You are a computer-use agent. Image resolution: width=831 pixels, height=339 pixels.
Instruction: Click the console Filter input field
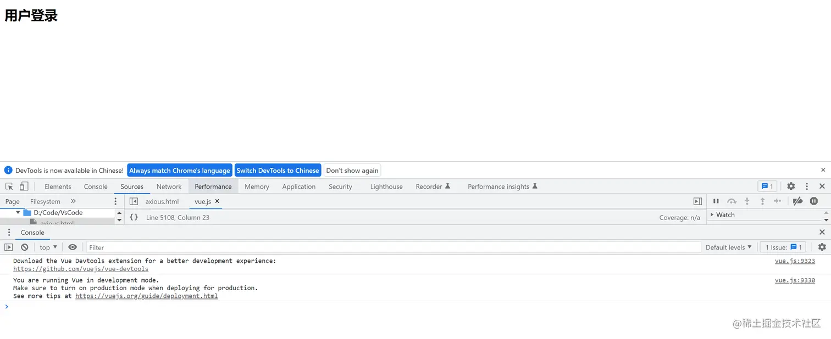pos(394,247)
